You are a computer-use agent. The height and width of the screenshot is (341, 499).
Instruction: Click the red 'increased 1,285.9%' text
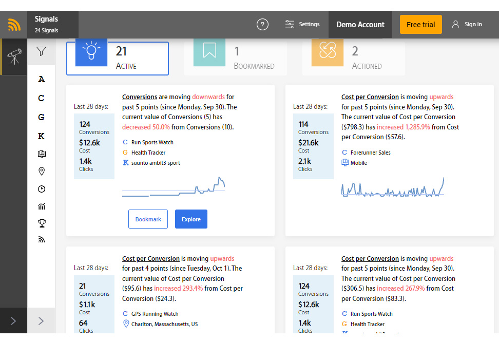click(x=403, y=127)
